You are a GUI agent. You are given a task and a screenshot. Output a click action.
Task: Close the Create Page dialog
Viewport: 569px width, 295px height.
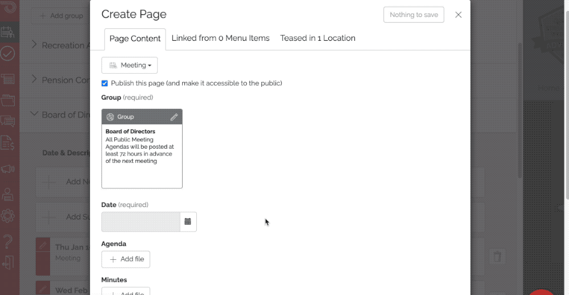coord(458,15)
